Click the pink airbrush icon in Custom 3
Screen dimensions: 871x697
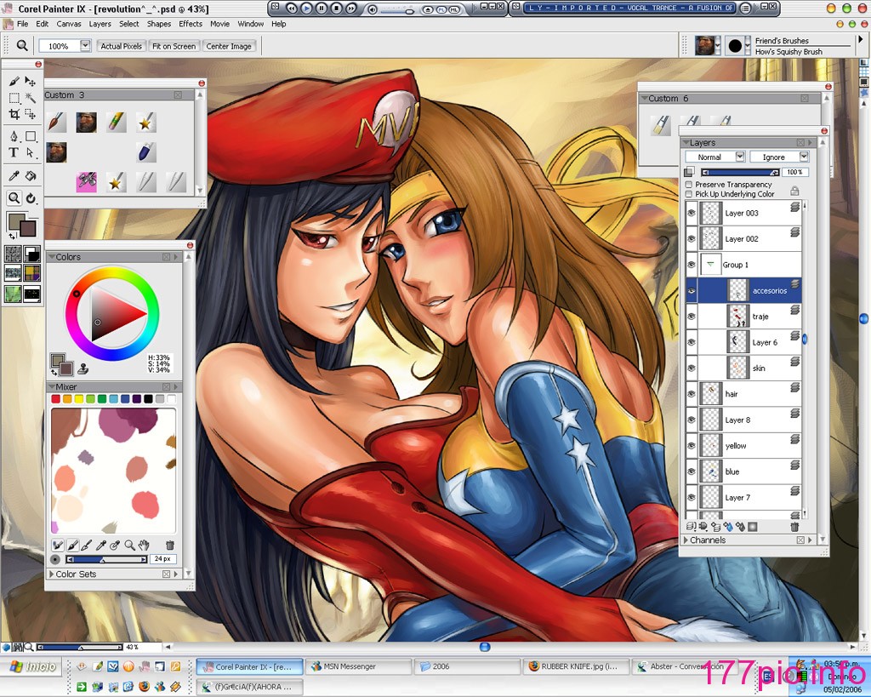point(86,182)
